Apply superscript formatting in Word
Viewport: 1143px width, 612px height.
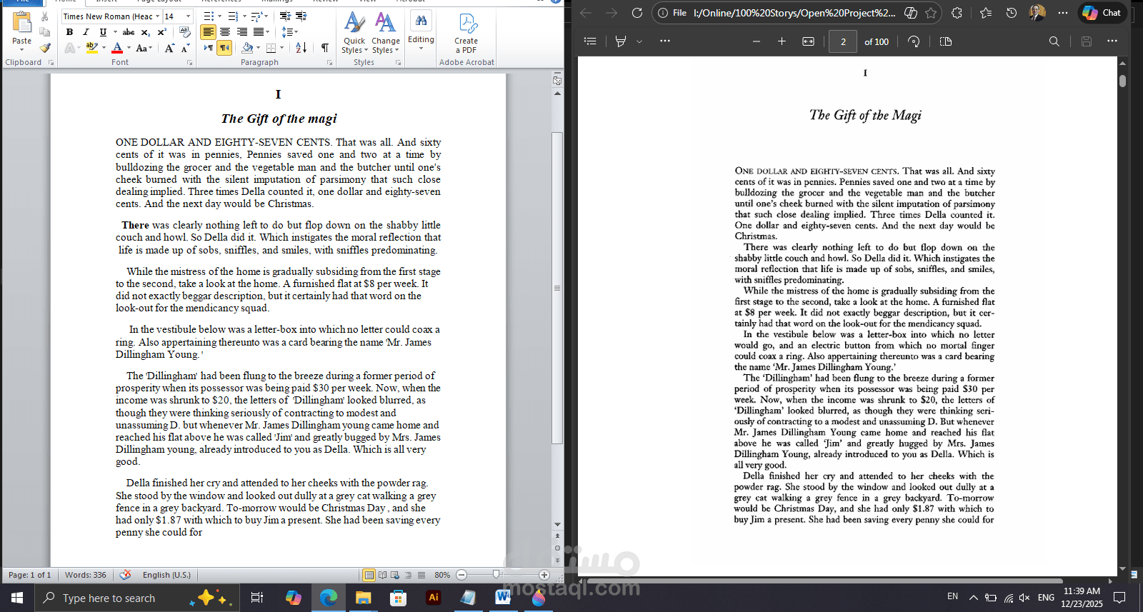pos(162,32)
